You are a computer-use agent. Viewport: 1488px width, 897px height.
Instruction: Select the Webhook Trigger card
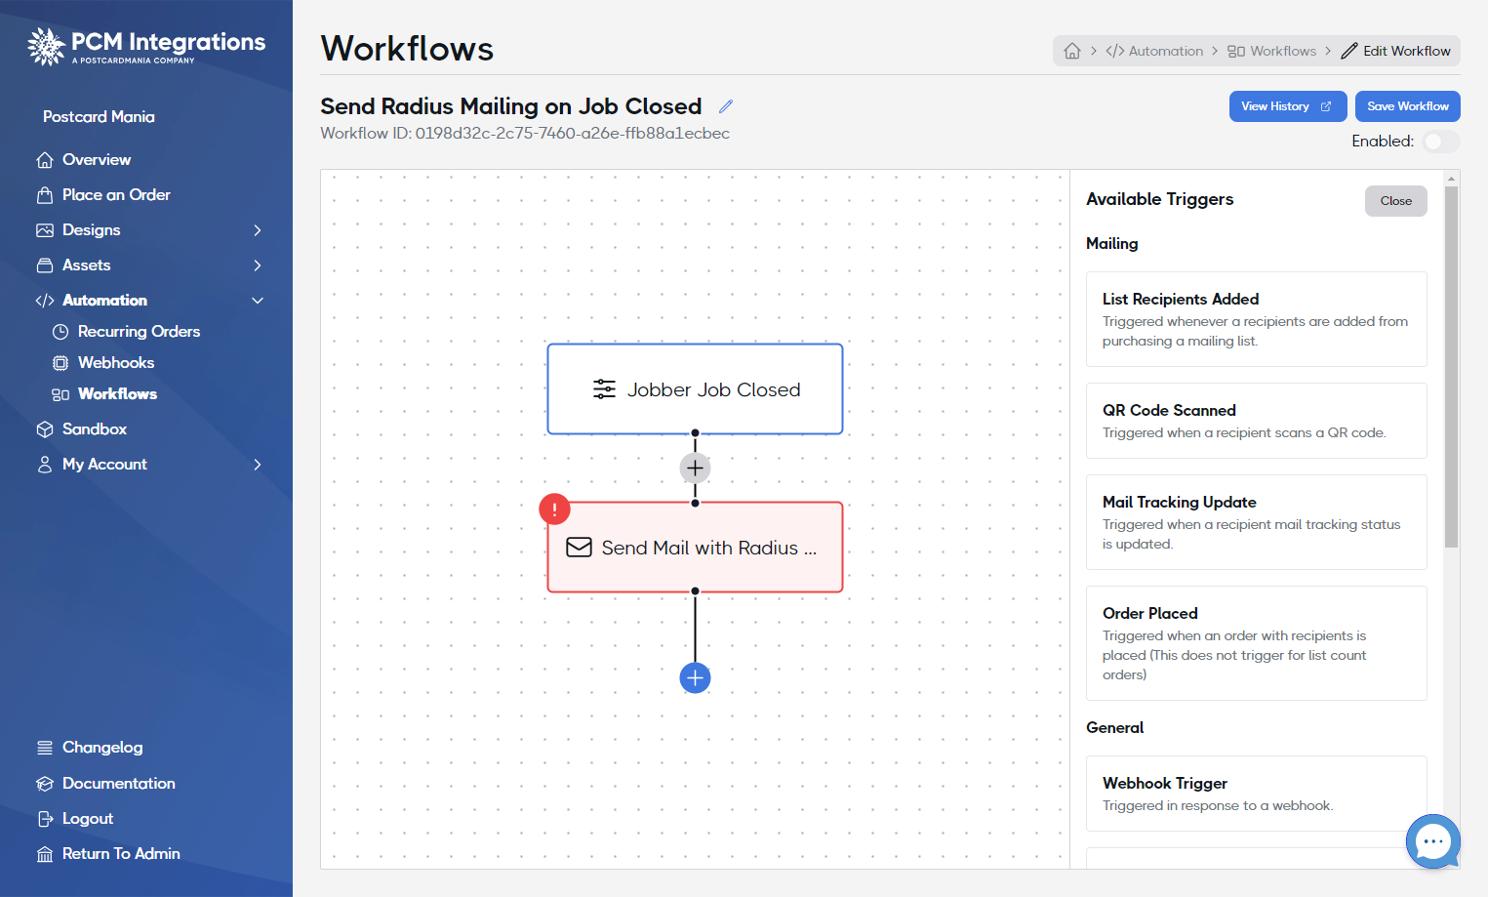tap(1256, 794)
